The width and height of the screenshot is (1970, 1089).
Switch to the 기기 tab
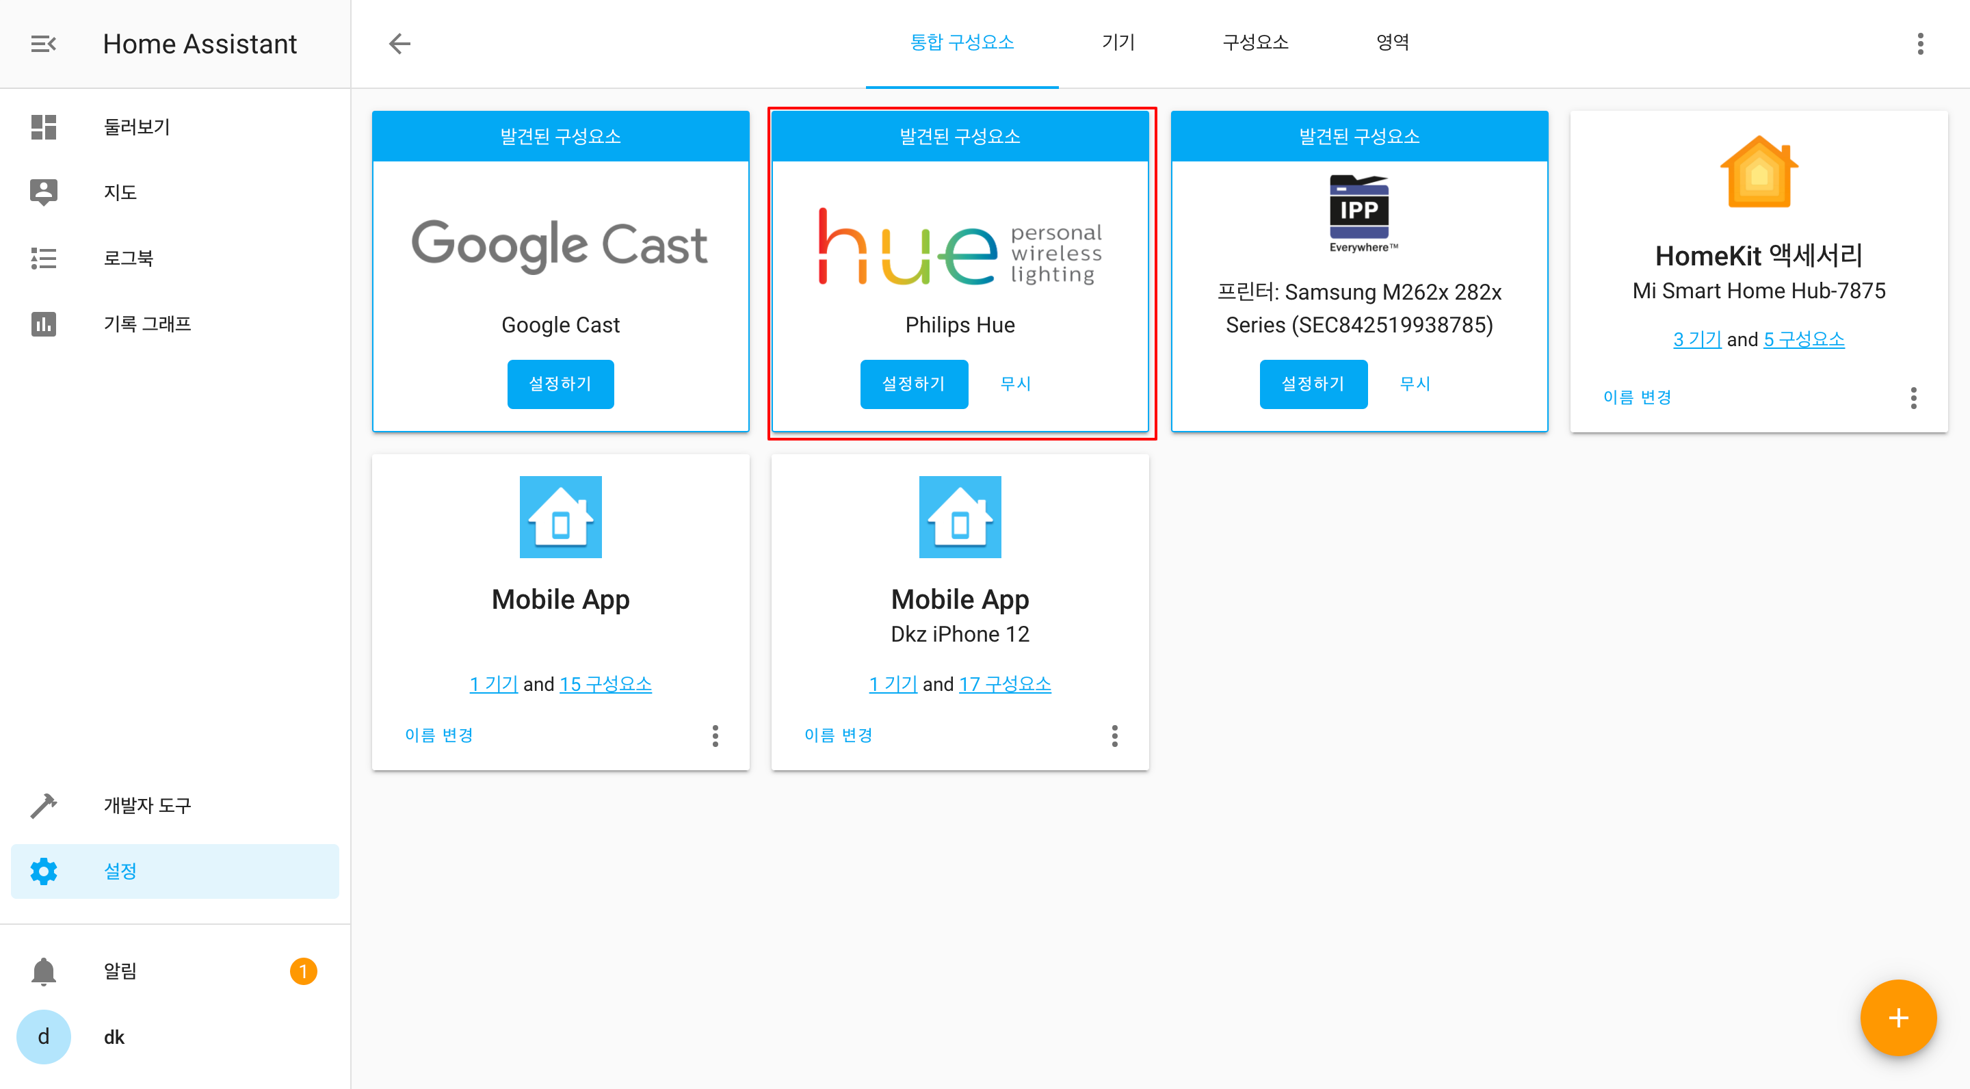tap(1117, 43)
